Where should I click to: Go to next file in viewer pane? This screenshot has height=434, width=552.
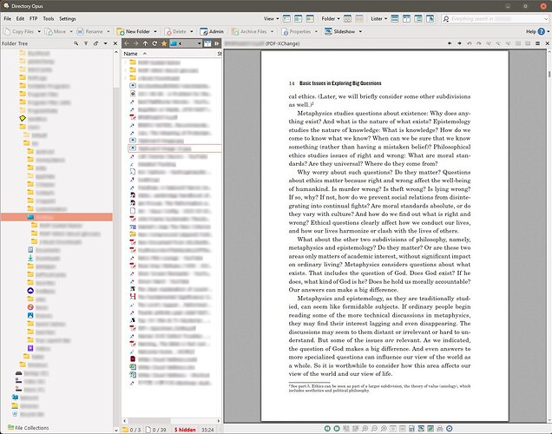click(x=459, y=43)
